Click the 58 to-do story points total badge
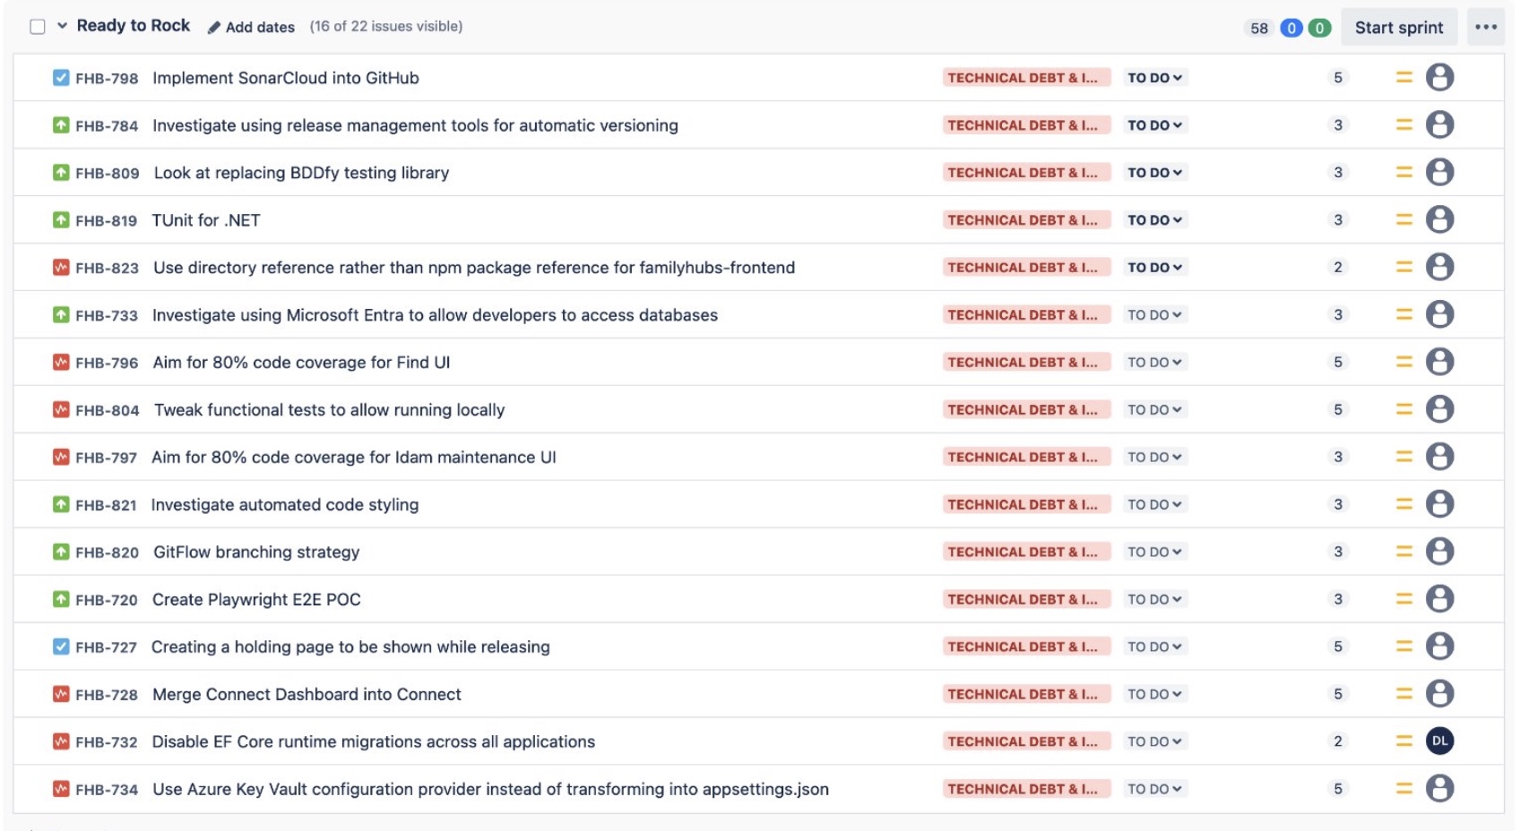The width and height of the screenshot is (1520, 831). 1259,28
